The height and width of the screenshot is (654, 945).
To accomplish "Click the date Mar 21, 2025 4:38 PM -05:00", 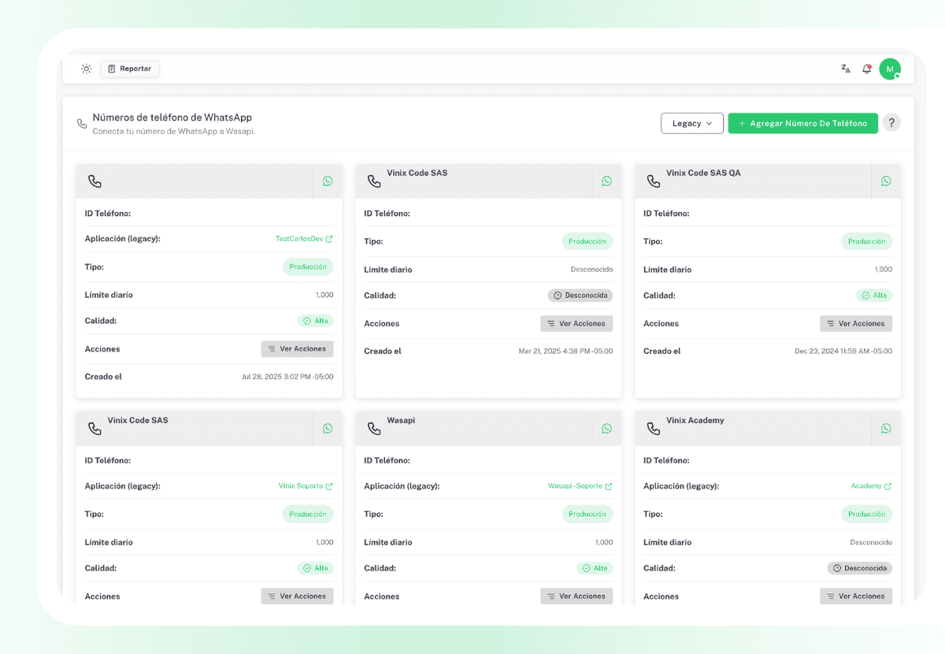I will click(x=565, y=351).
